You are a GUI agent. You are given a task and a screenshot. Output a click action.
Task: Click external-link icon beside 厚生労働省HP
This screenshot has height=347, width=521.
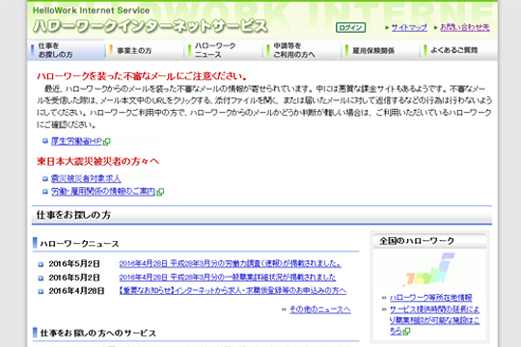[107, 142]
